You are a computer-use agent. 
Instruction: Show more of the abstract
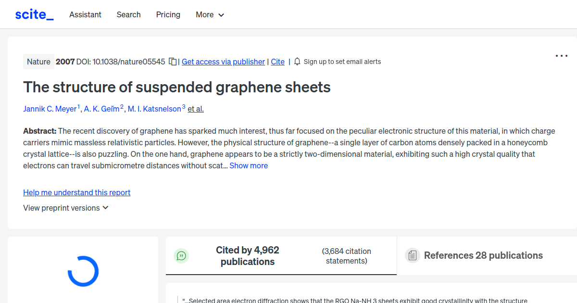point(249,165)
